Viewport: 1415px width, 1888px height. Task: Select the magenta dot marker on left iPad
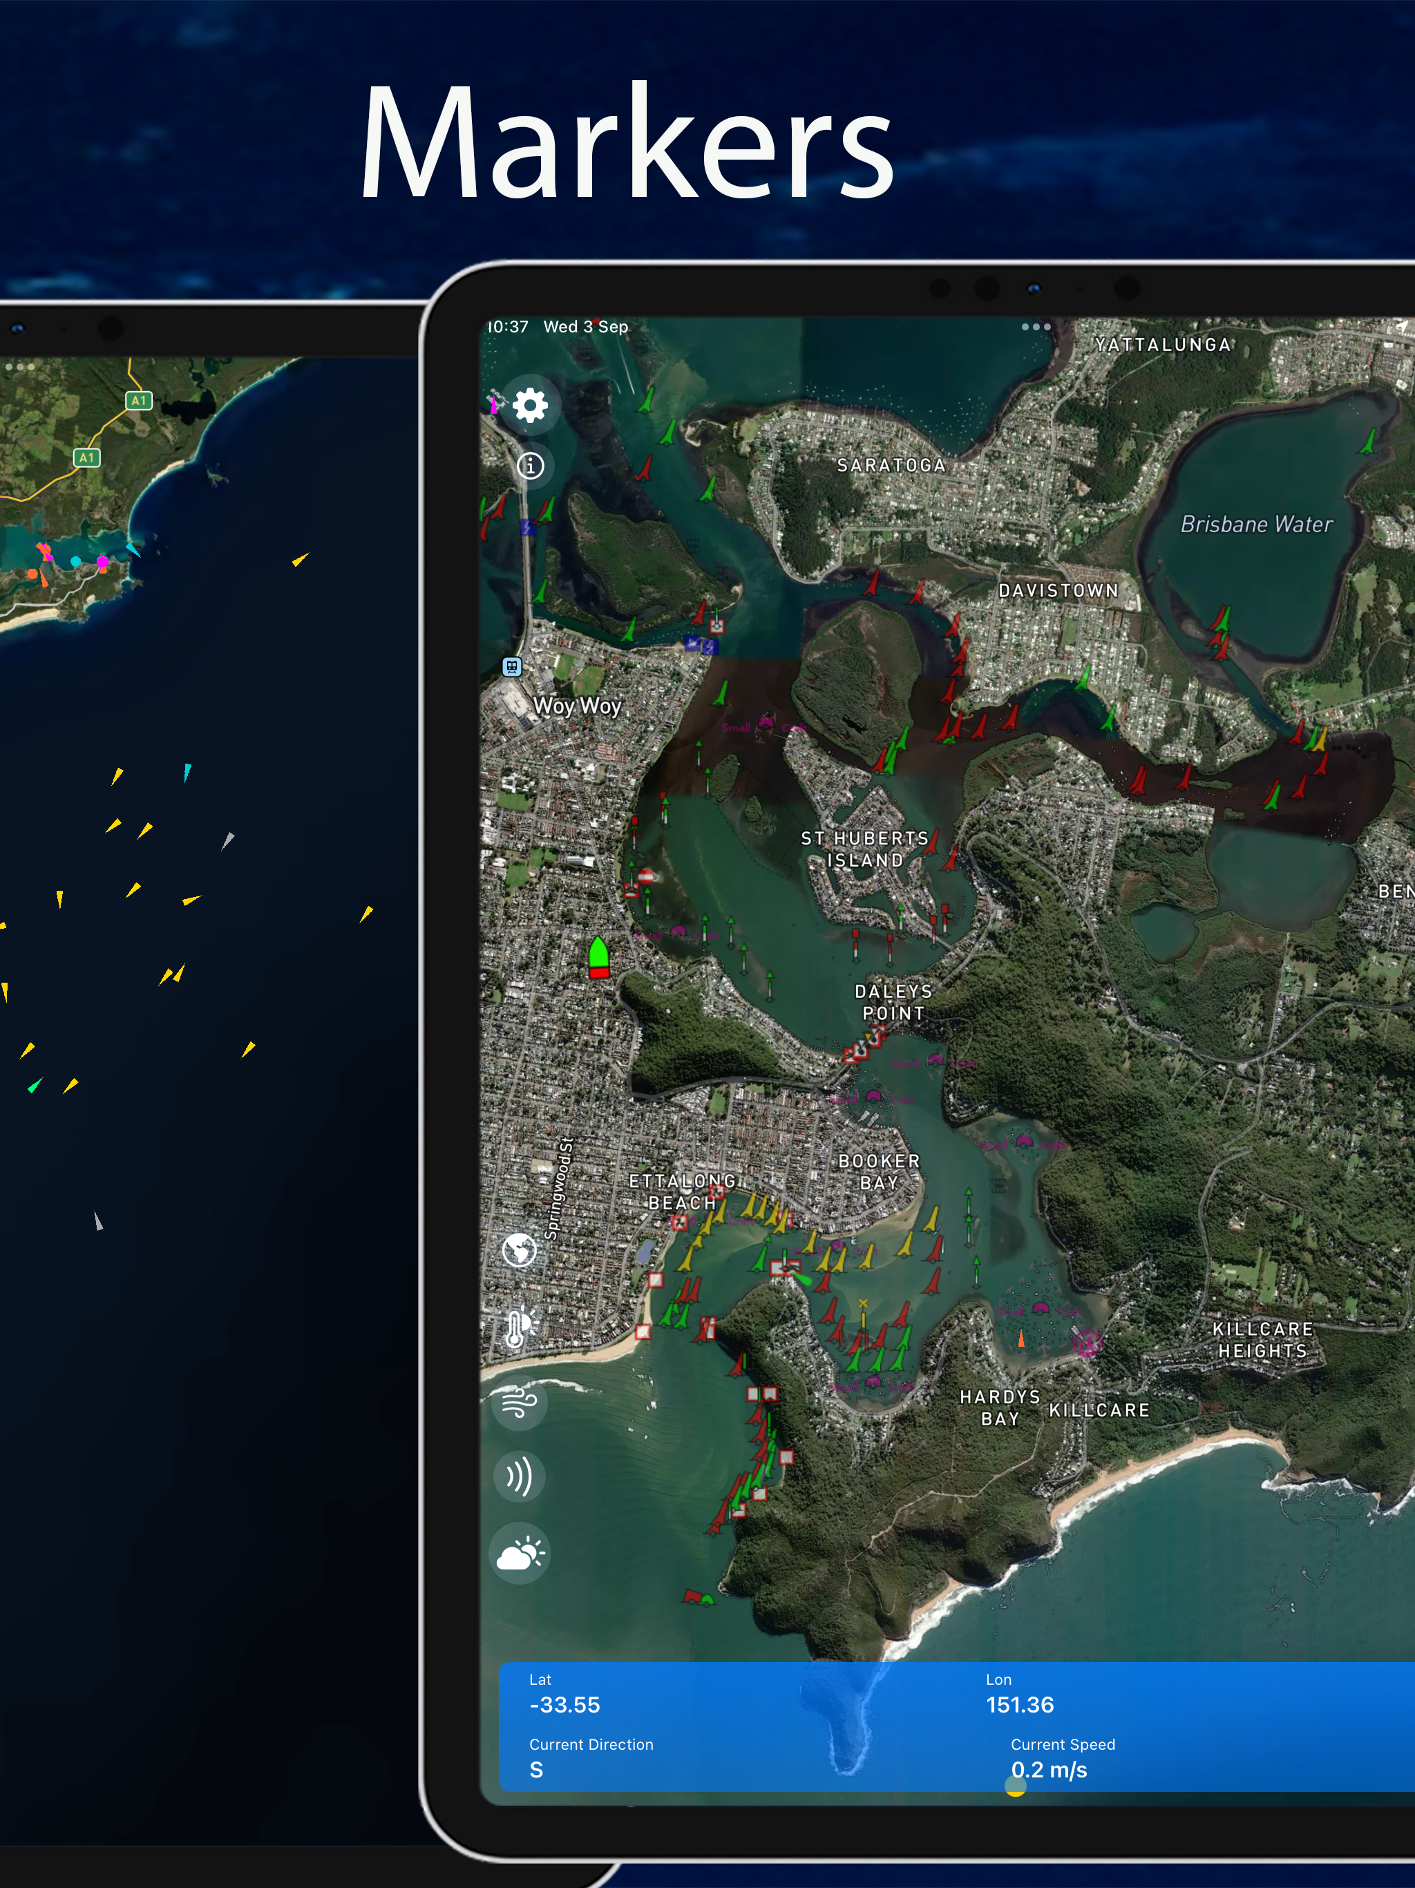(x=102, y=563)
